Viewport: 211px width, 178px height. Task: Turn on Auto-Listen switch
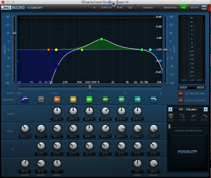180,101
